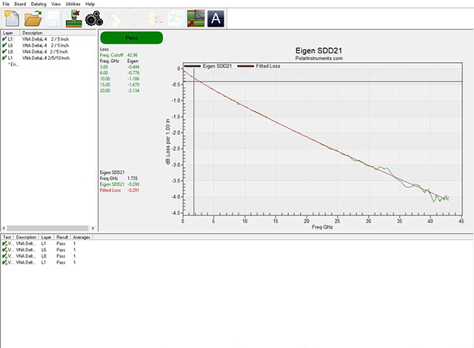Open a file with the folder icon
This screenshot has height=348, width=474.
[33, 19]
